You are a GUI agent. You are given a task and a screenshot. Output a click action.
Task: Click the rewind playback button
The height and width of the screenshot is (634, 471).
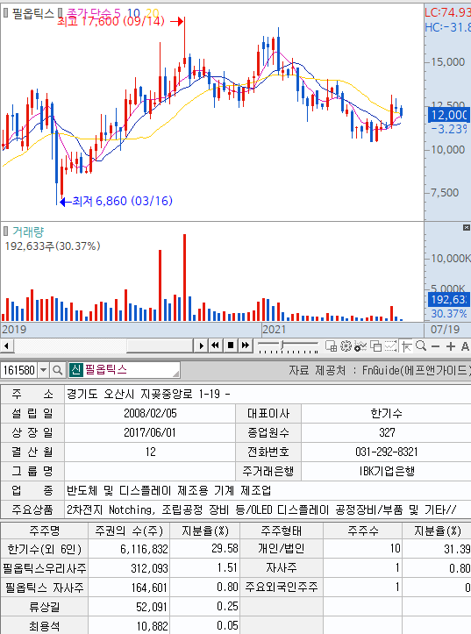coord(215,345)
